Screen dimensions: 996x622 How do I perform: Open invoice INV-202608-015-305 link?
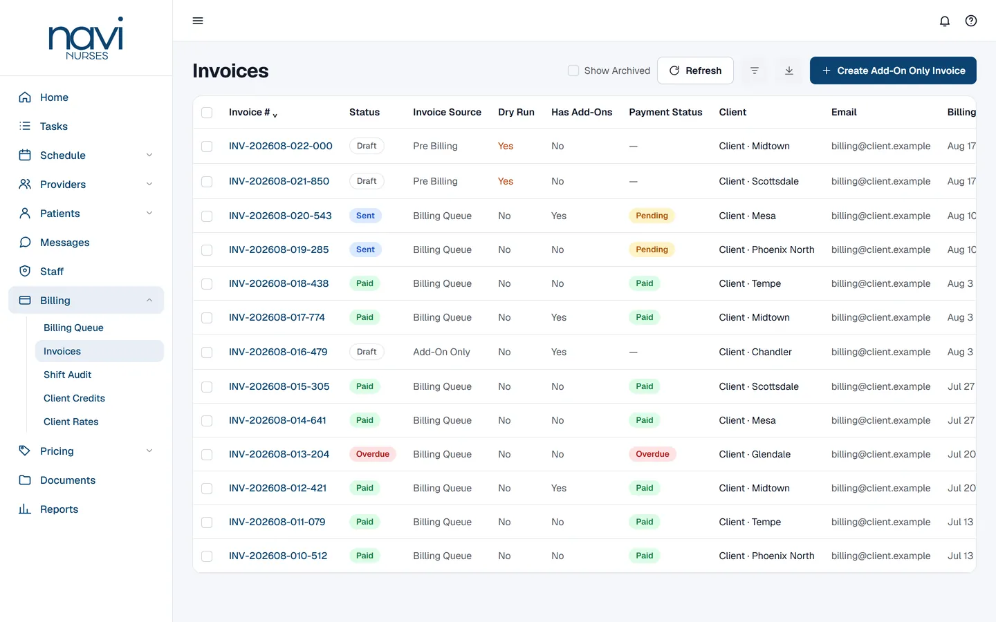tap(279, 386)
